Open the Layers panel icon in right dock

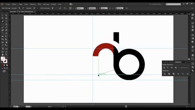(193, 55)
